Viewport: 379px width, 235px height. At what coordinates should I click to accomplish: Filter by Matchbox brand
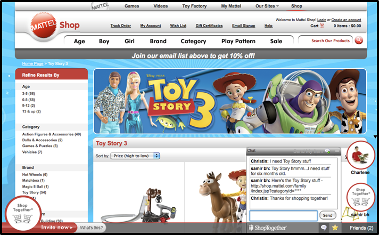tap(34, 180)
